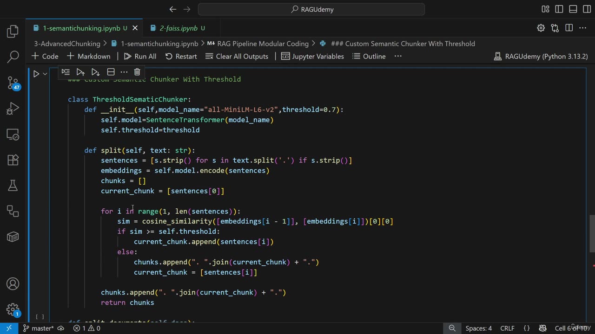595x334 pixels.
Task: Click the "chunks = []" code line
Action: tap(123, 180)
